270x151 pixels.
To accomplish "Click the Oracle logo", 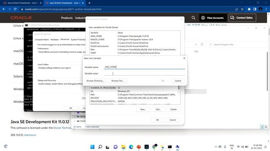I will coord(21,18).
